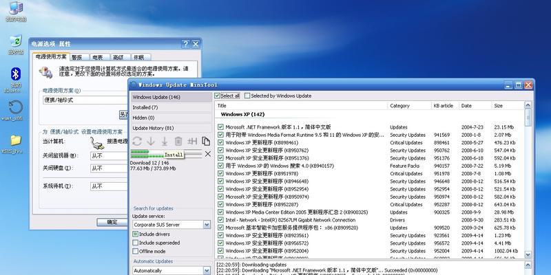Click the plugged-in power cable icon
551x275 pixels.
point(97,143)
